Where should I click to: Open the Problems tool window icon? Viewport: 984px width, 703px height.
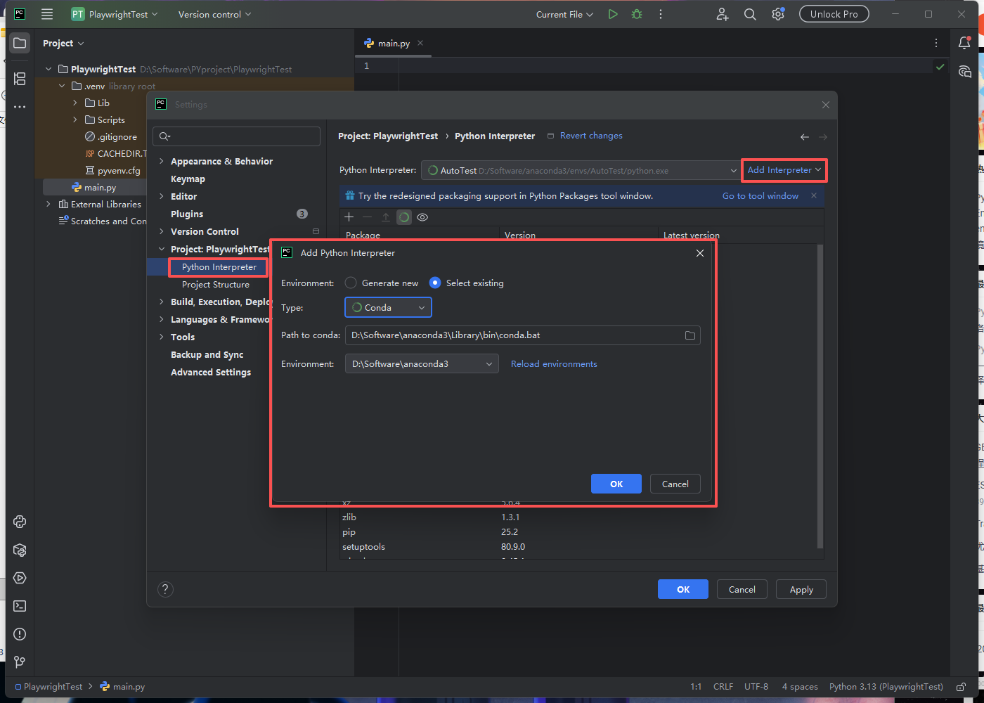pos(20,634)
